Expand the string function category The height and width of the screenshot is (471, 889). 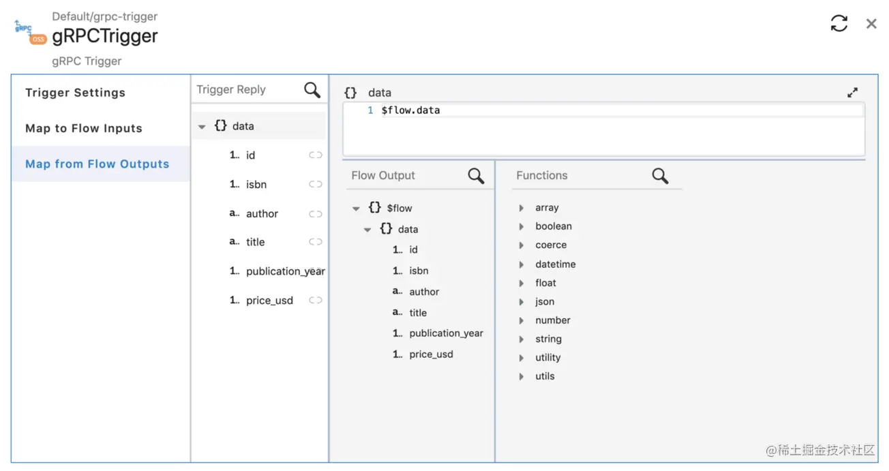coord(522,339)
